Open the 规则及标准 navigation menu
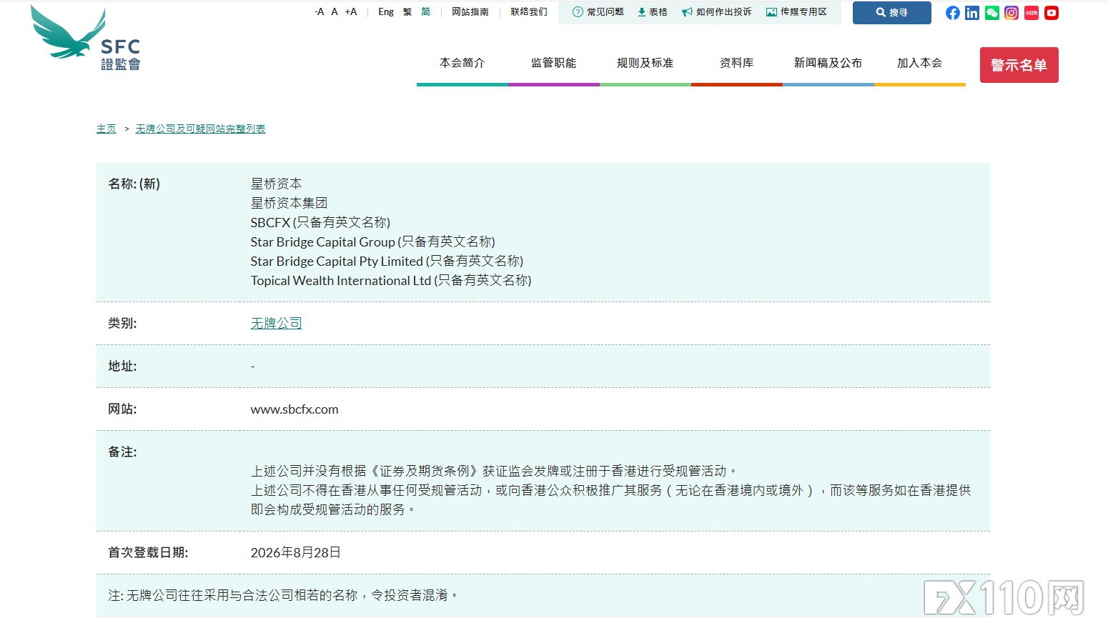 click(645, 64)
